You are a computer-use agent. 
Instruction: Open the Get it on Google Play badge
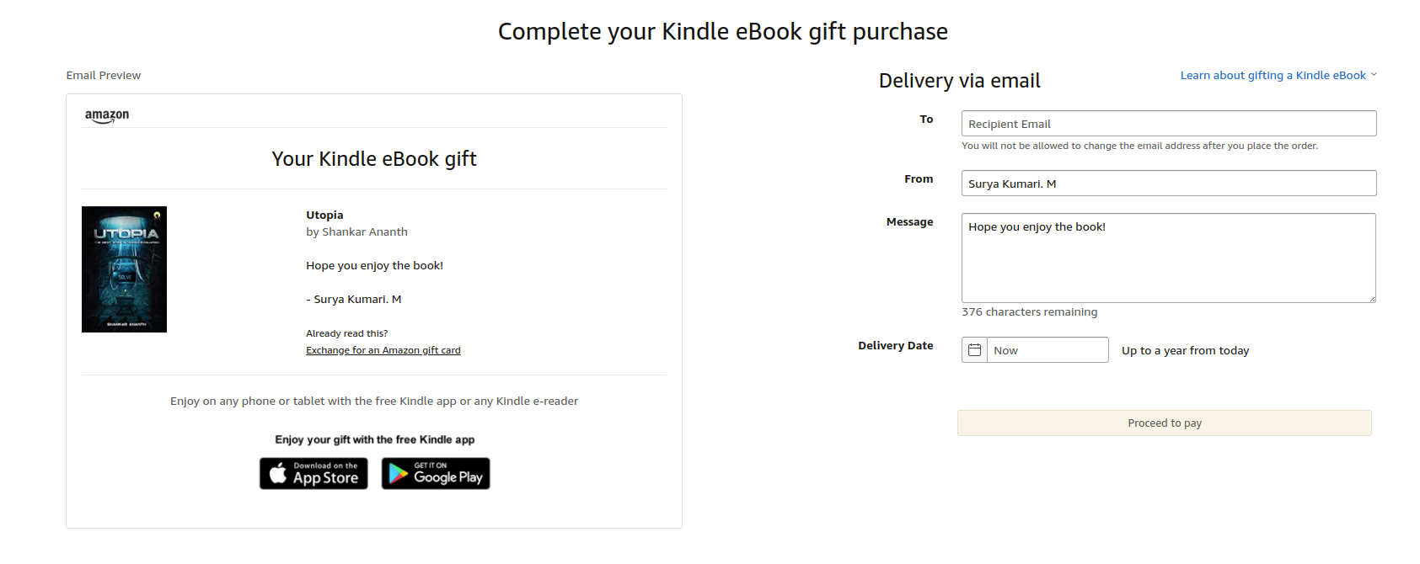pos(436,474)
